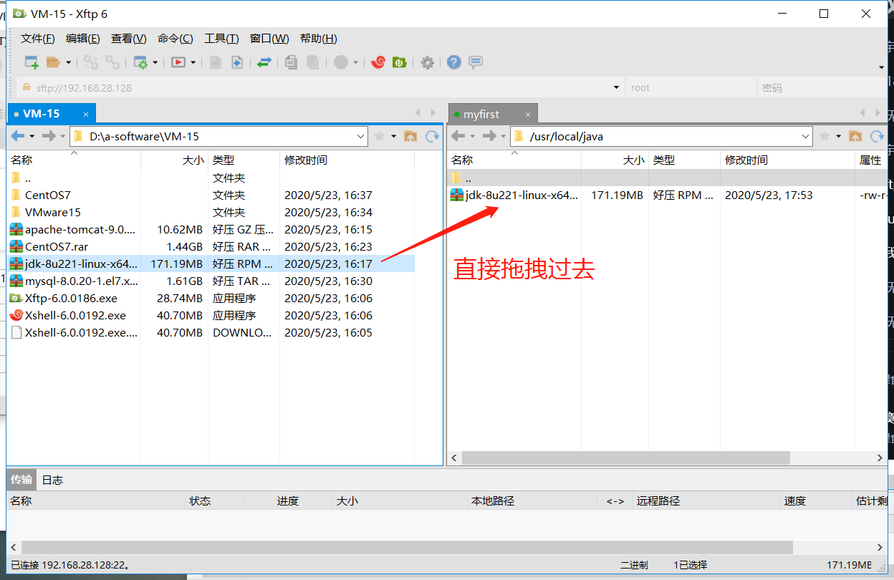This screenshot has width=894, height=580.
Task: Refresh the remote pane
Action: coord(877,136)
